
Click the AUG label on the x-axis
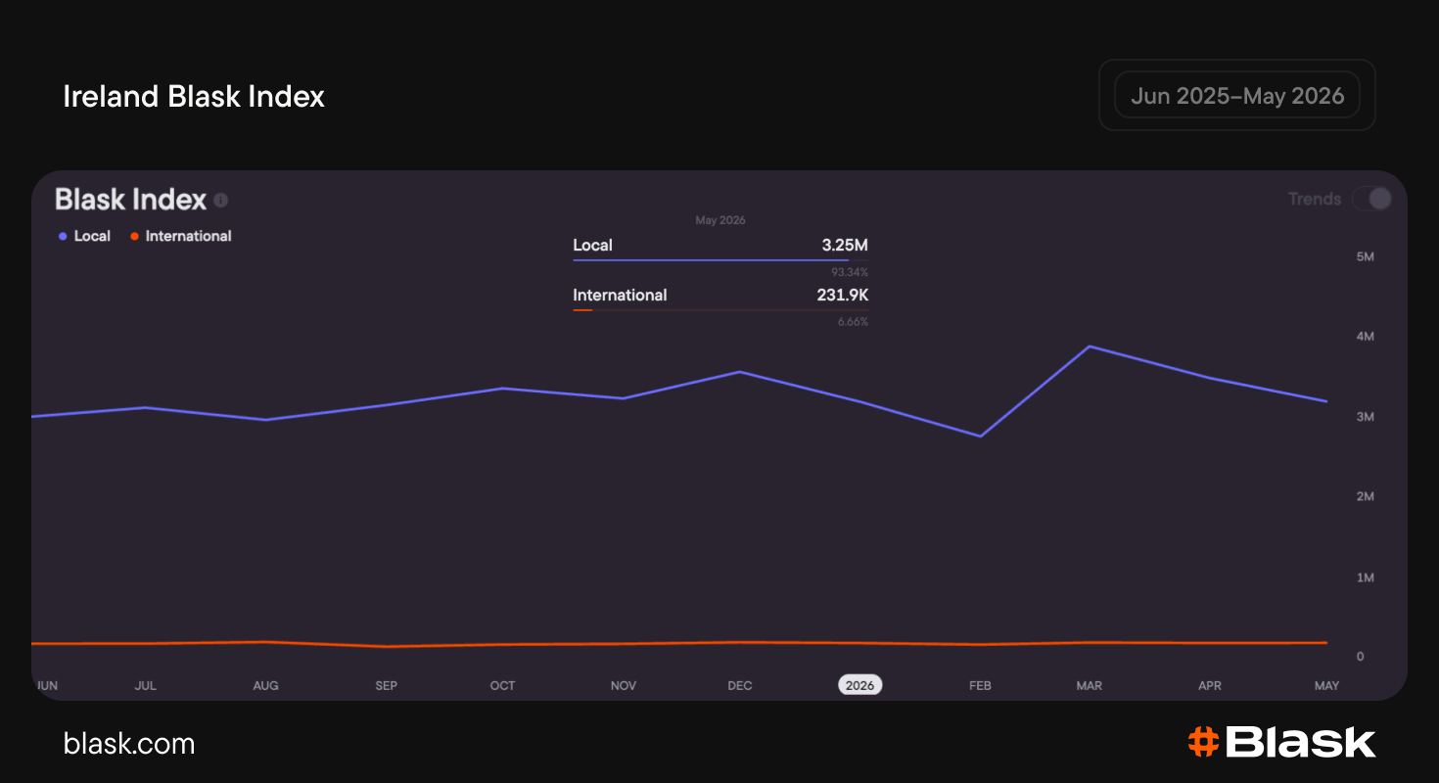[265, 685]
